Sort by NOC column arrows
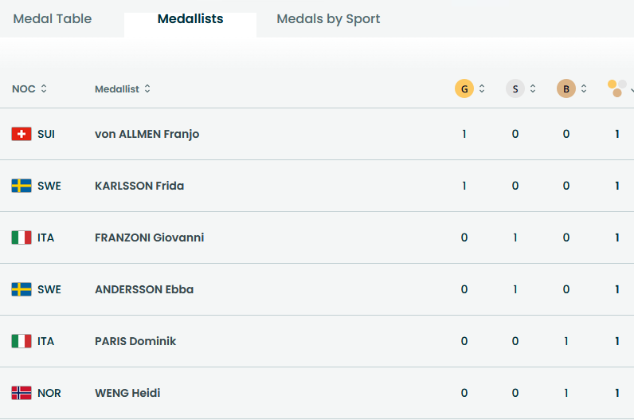Viewport: 634px width, 420px height. pos(44,88)
